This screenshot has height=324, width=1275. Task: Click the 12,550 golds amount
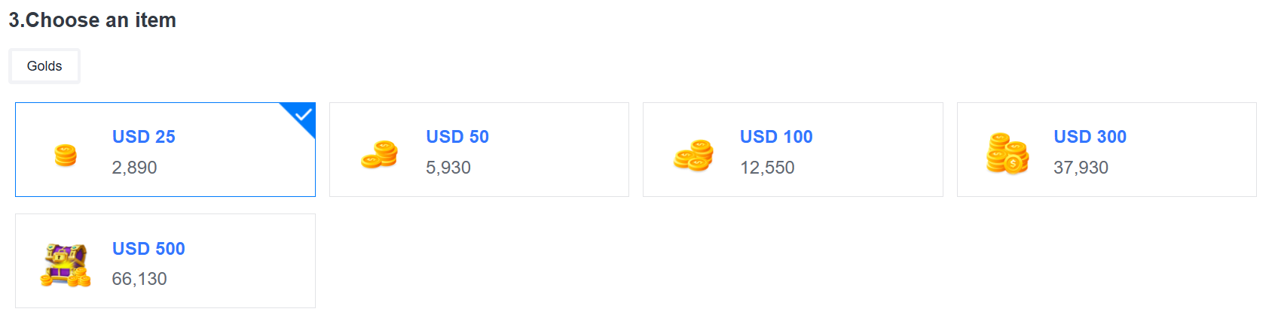click(x=767, y=168)
